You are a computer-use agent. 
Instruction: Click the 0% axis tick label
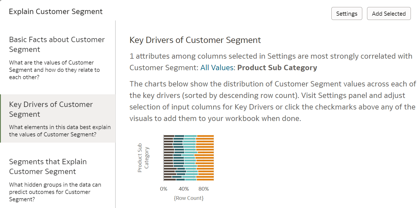(x=163, y=189)
